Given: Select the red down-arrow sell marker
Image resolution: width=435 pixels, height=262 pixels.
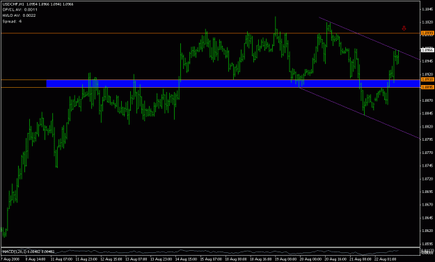Looking at the screenshot, I should 404,28.
